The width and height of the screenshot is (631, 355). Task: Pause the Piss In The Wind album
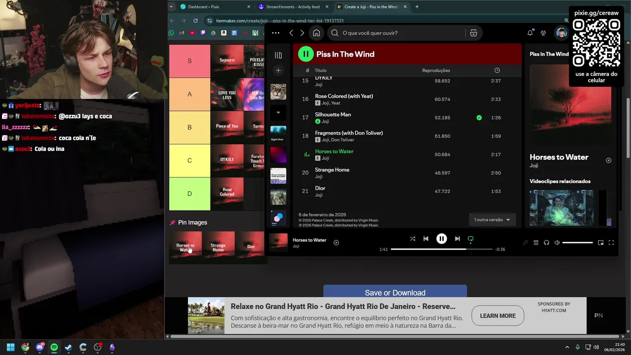[x=306, y=54]
